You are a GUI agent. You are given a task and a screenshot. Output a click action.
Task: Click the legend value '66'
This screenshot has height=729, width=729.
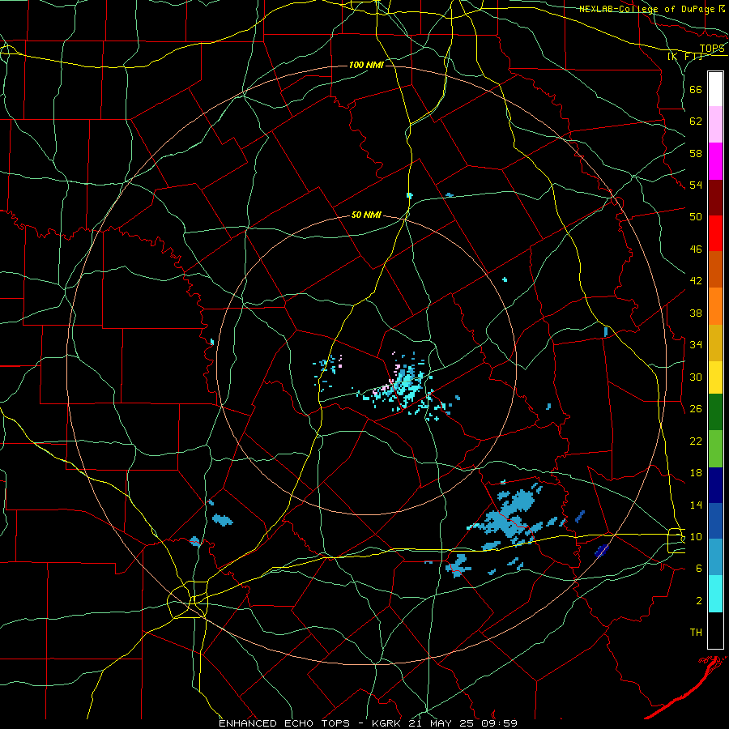696,90
